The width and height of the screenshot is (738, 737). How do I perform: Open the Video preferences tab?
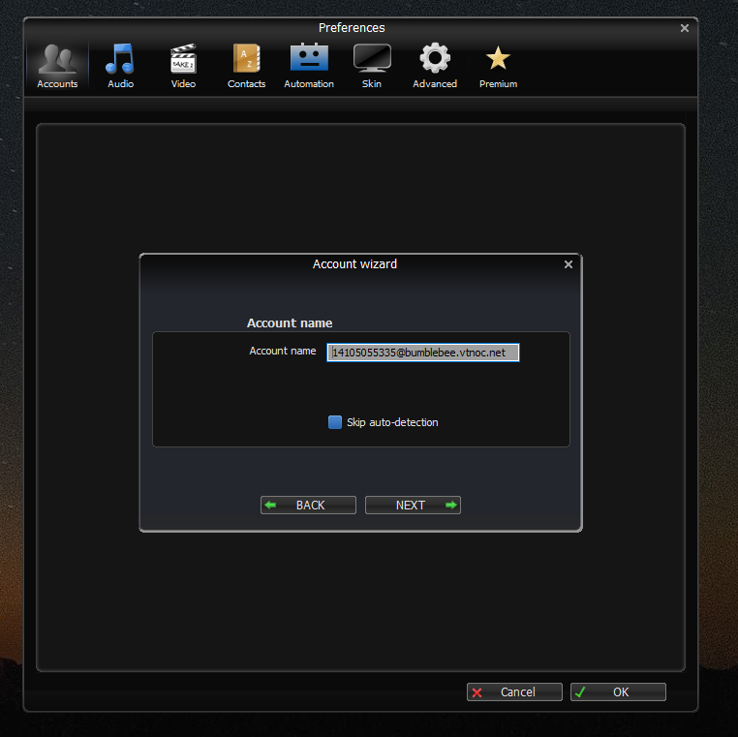[183, 66]
